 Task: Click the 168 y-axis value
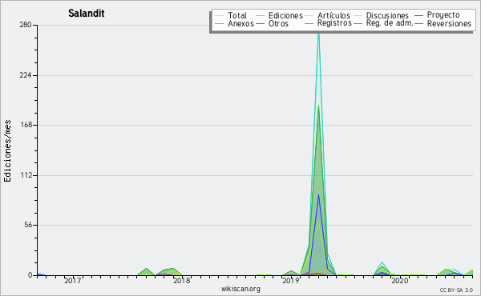(26, 125)
